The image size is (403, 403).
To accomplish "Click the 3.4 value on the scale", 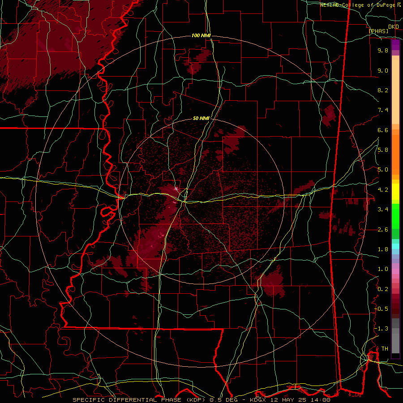I will tap(383, 210).
